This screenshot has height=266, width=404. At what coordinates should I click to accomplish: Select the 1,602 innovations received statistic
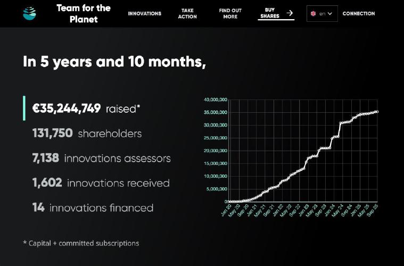101,183
